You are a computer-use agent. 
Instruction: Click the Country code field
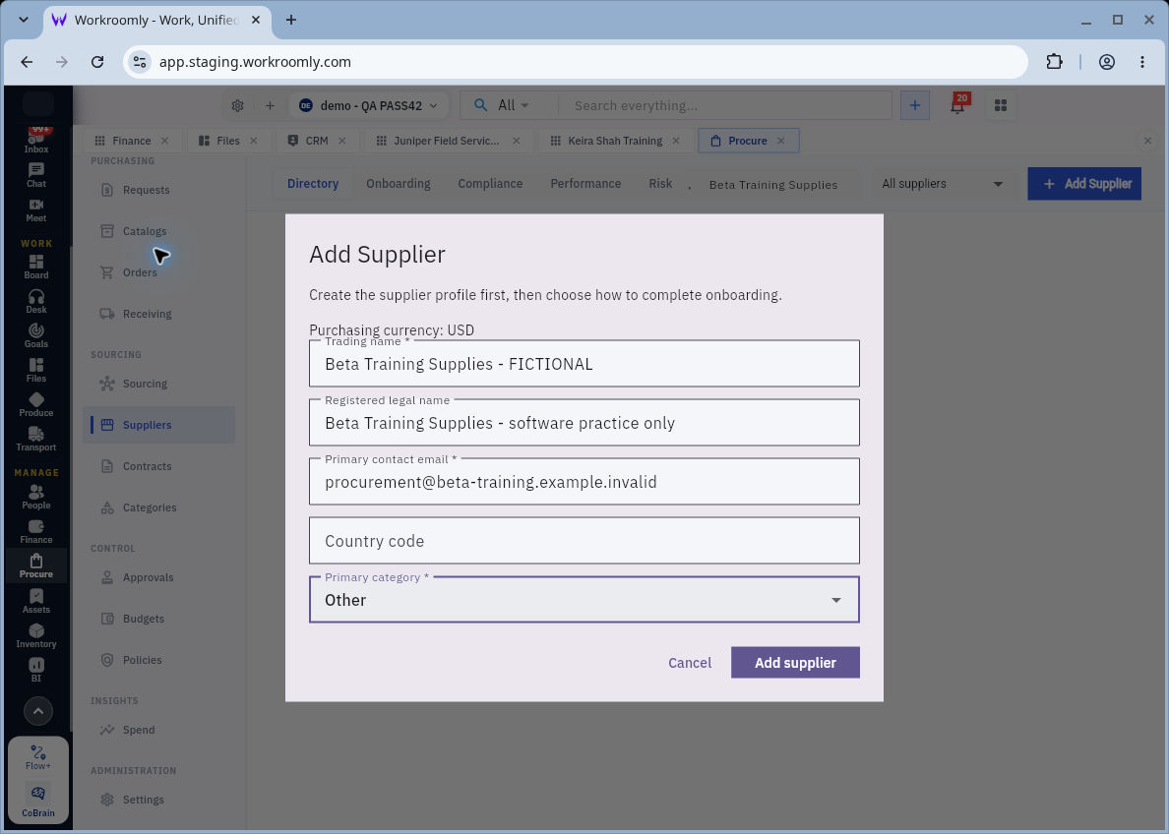coord(584,540)
